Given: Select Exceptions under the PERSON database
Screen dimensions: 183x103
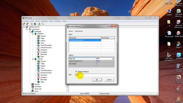Looking at the screenshot, I should pos(44,52).
